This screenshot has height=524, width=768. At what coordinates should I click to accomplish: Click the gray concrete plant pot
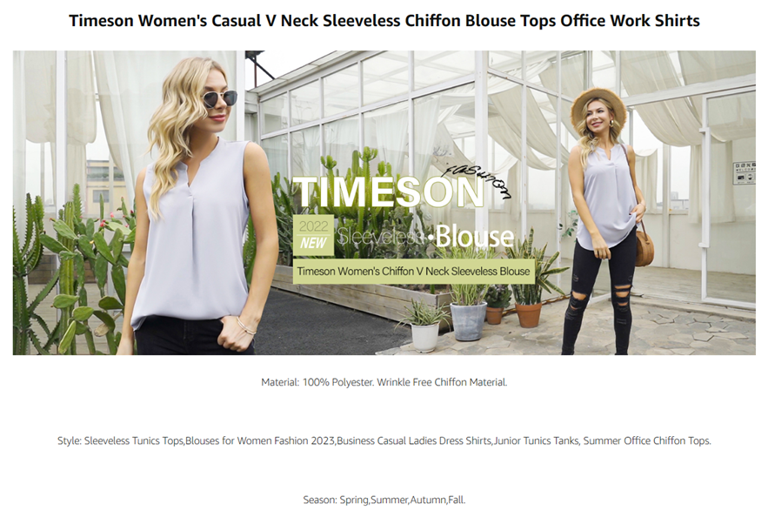pos(468,320)
